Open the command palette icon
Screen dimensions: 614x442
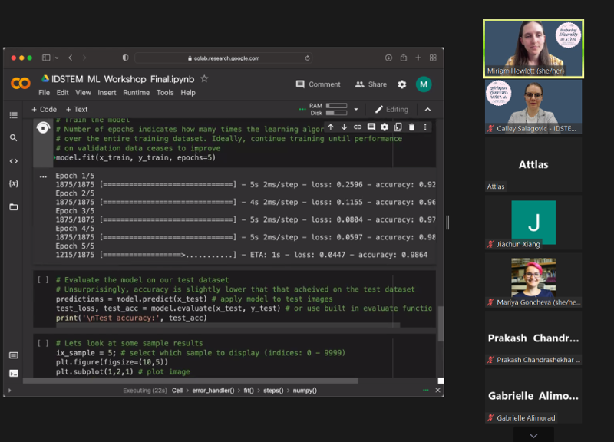pos(14,355)
